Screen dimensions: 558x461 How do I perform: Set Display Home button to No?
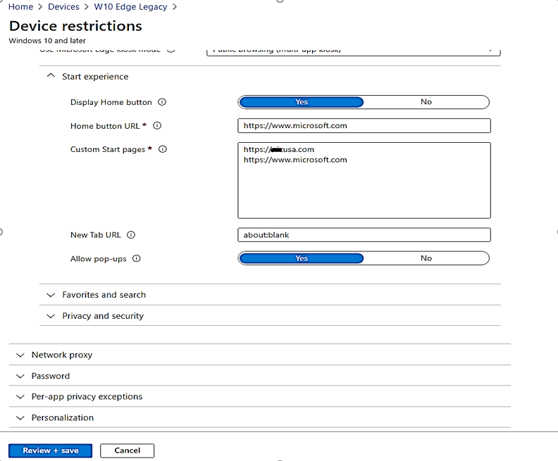tap(426, 102)
